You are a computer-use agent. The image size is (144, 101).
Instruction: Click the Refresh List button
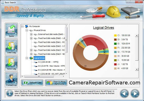click(32, 83)
